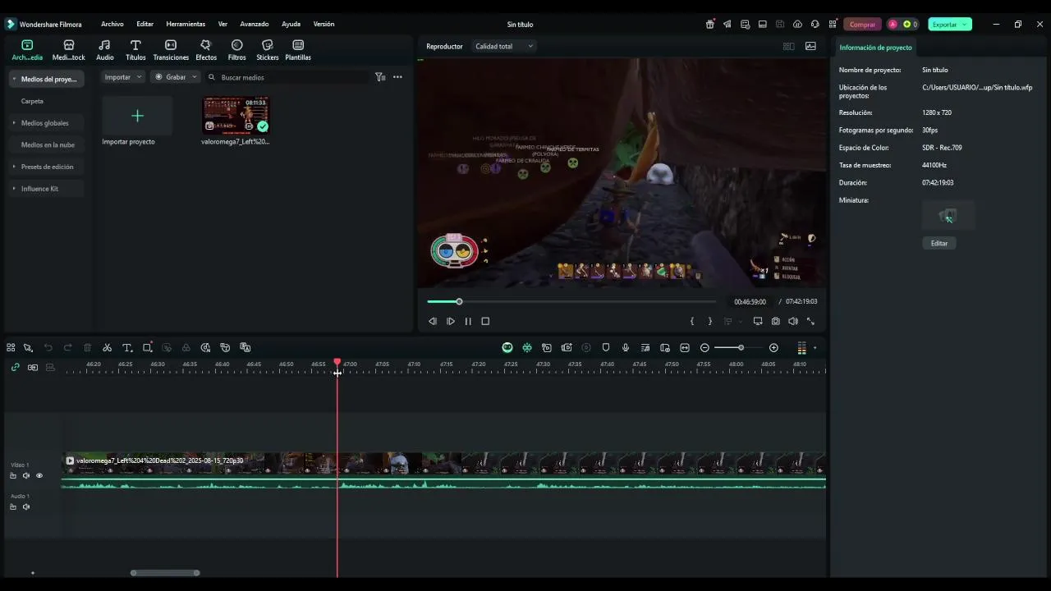Click the cloud upload icon in title bar
The height and width of the screenshot is (591, 1051).
[797, 25]
